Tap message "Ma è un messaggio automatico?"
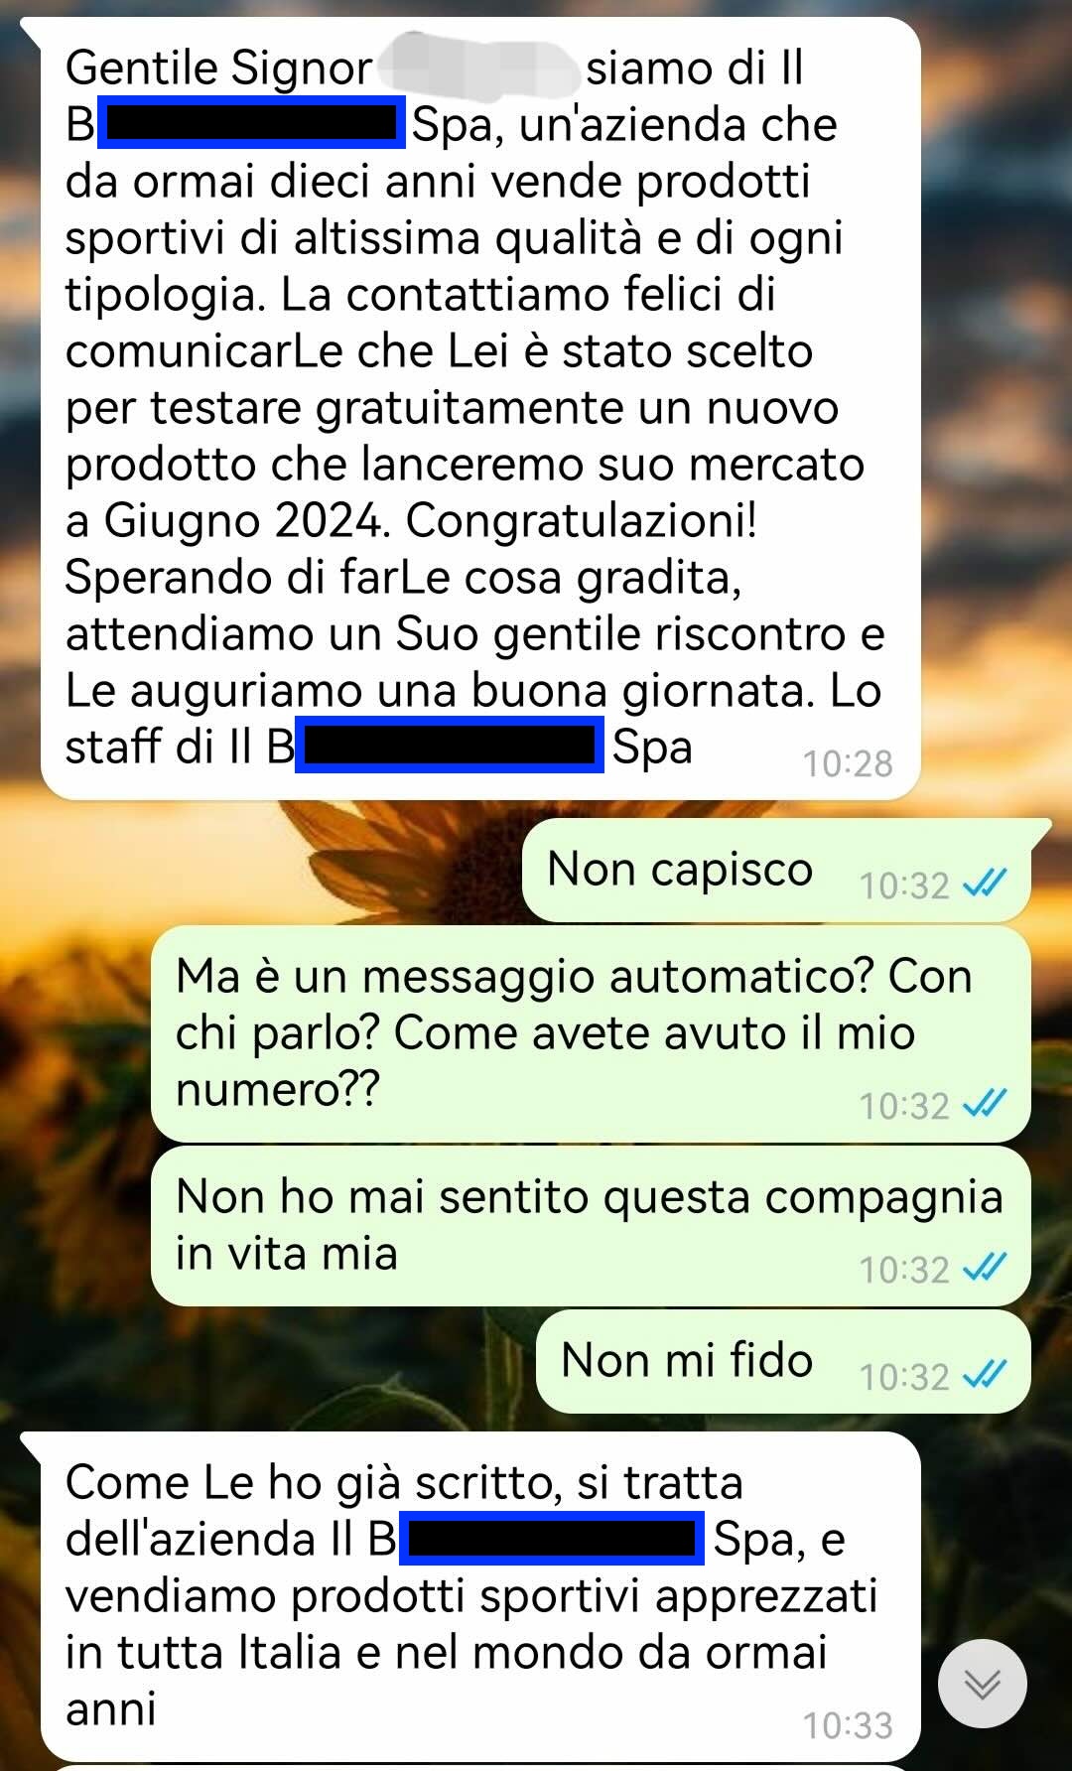The height and width of the screenshot is (1771, 1072). pos(591,1033)
